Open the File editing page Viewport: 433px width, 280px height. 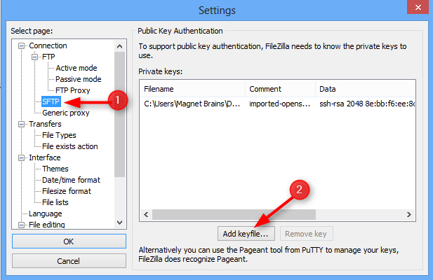coord(47,225)
